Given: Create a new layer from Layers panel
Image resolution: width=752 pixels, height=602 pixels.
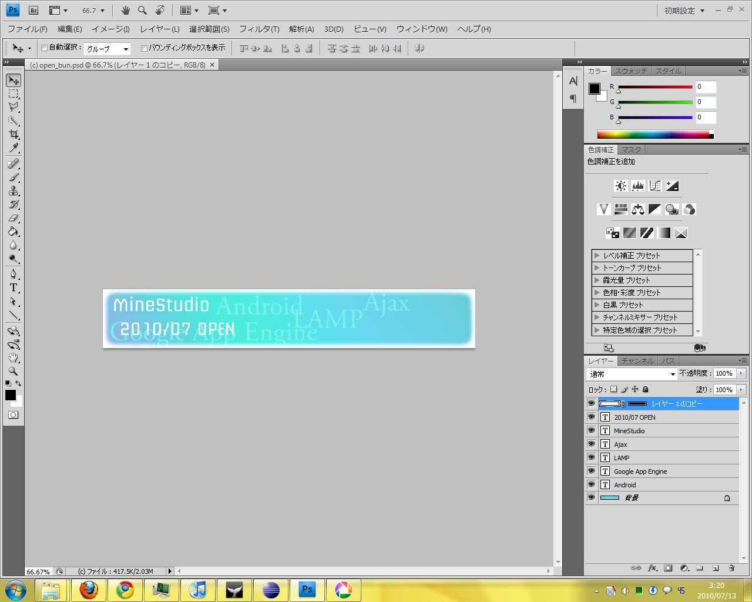Looking at the screenshot, I should pos(716,568).
